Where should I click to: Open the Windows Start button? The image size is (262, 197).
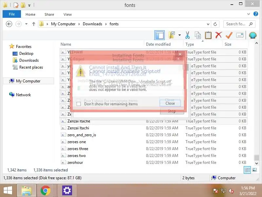coord(8,190)
